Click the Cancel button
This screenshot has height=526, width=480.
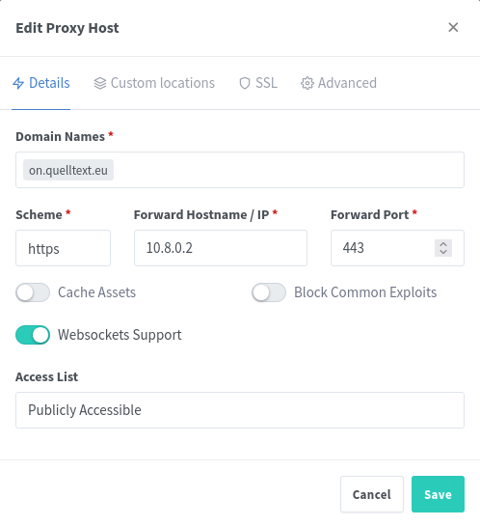[x=372, y=494]
